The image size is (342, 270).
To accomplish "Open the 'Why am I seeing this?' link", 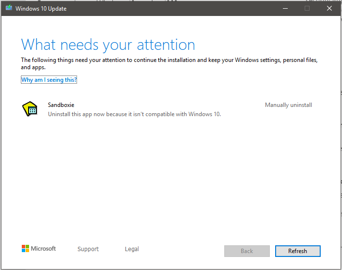I will [x=49, y=80].
